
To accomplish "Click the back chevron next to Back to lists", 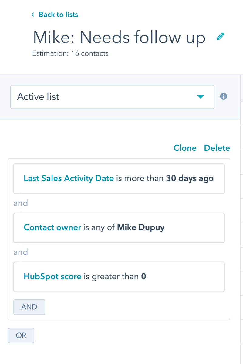I will click(33, 14).
